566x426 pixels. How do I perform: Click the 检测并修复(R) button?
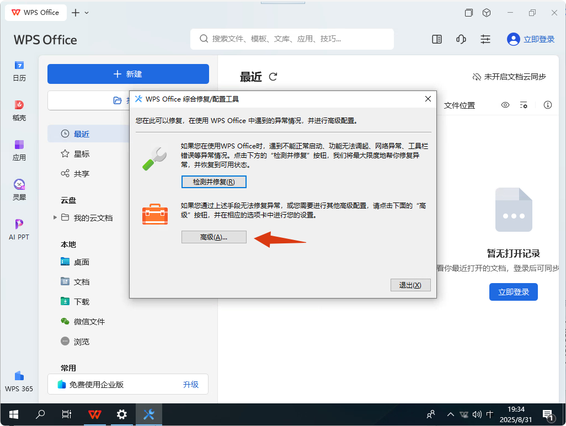[213, 182]
